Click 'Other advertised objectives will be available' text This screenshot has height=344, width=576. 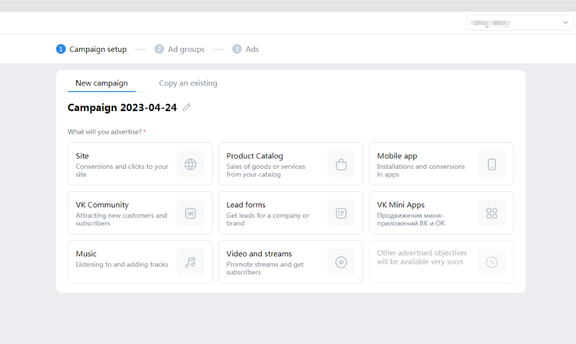[422, 257]
